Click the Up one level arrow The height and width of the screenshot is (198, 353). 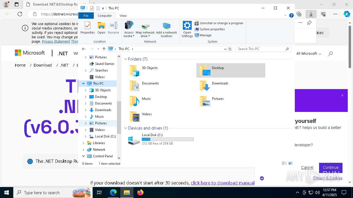click(x=104, y=49)
